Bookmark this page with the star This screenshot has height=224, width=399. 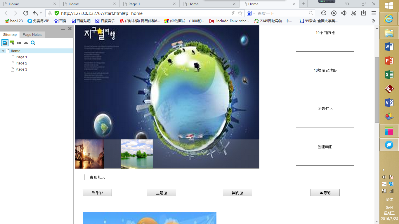point(240,13)
